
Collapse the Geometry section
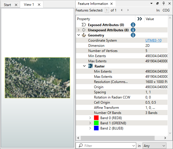pos(79,35)
